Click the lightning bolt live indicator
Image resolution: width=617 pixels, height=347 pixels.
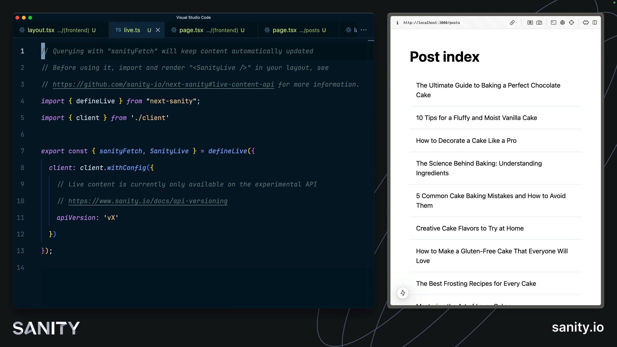[402, 293]
